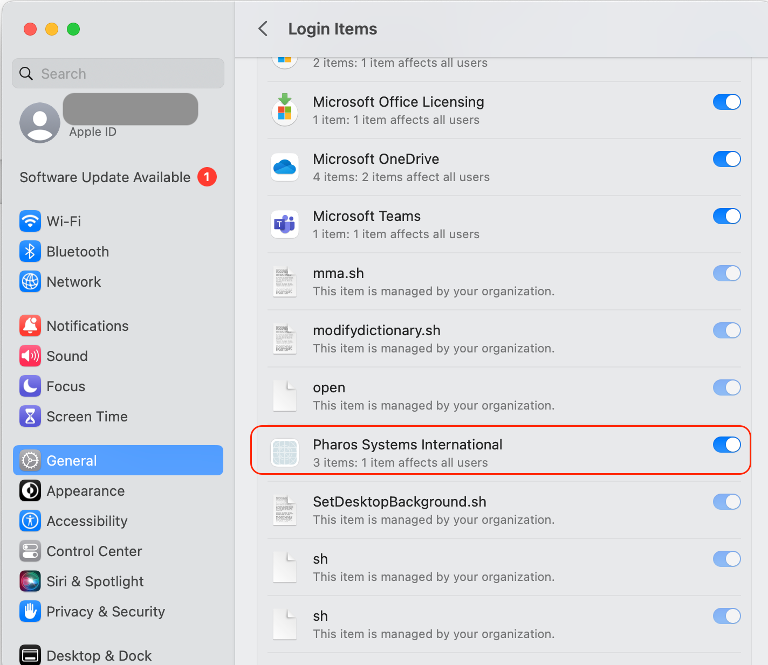Viewport: 768px width, 665px height.
Task: Click the Apple ID avatar icon
Action: tap(40, 123)
